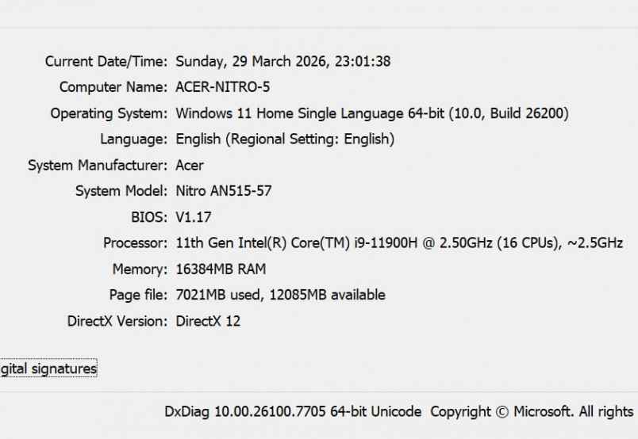
Task: Click the digital signatures checkbox label
Action: point(48,368)
